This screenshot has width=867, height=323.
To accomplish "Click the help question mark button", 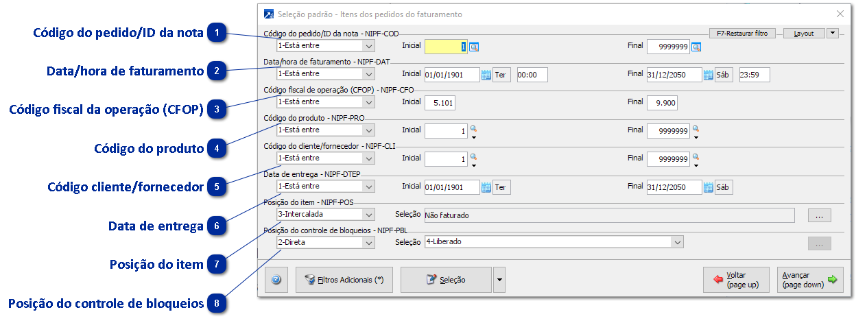I will (276, 280).
